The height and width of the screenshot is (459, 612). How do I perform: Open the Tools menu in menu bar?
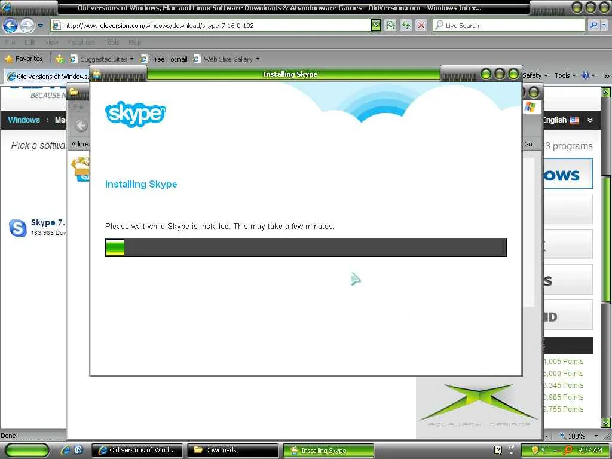click(x=112, y=42)
